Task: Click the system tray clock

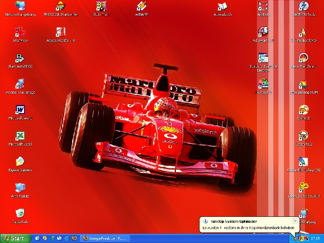Action: pyautogui.click(x=315, y=238)
